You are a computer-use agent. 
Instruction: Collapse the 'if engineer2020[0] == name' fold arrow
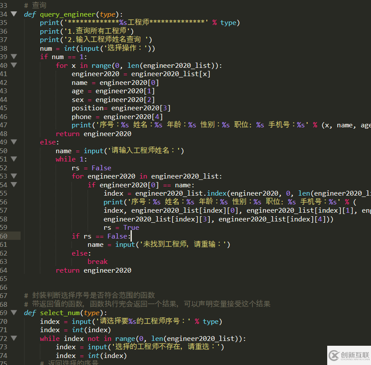pos(14,184)
